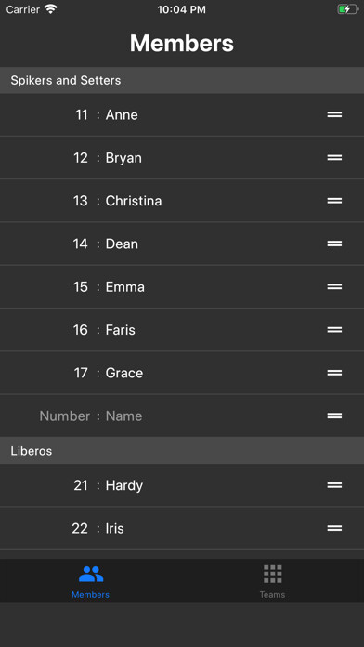Tap the reorder handle for Anne
This screenshot has height=647, width=364.
click(x=334, y=114)
